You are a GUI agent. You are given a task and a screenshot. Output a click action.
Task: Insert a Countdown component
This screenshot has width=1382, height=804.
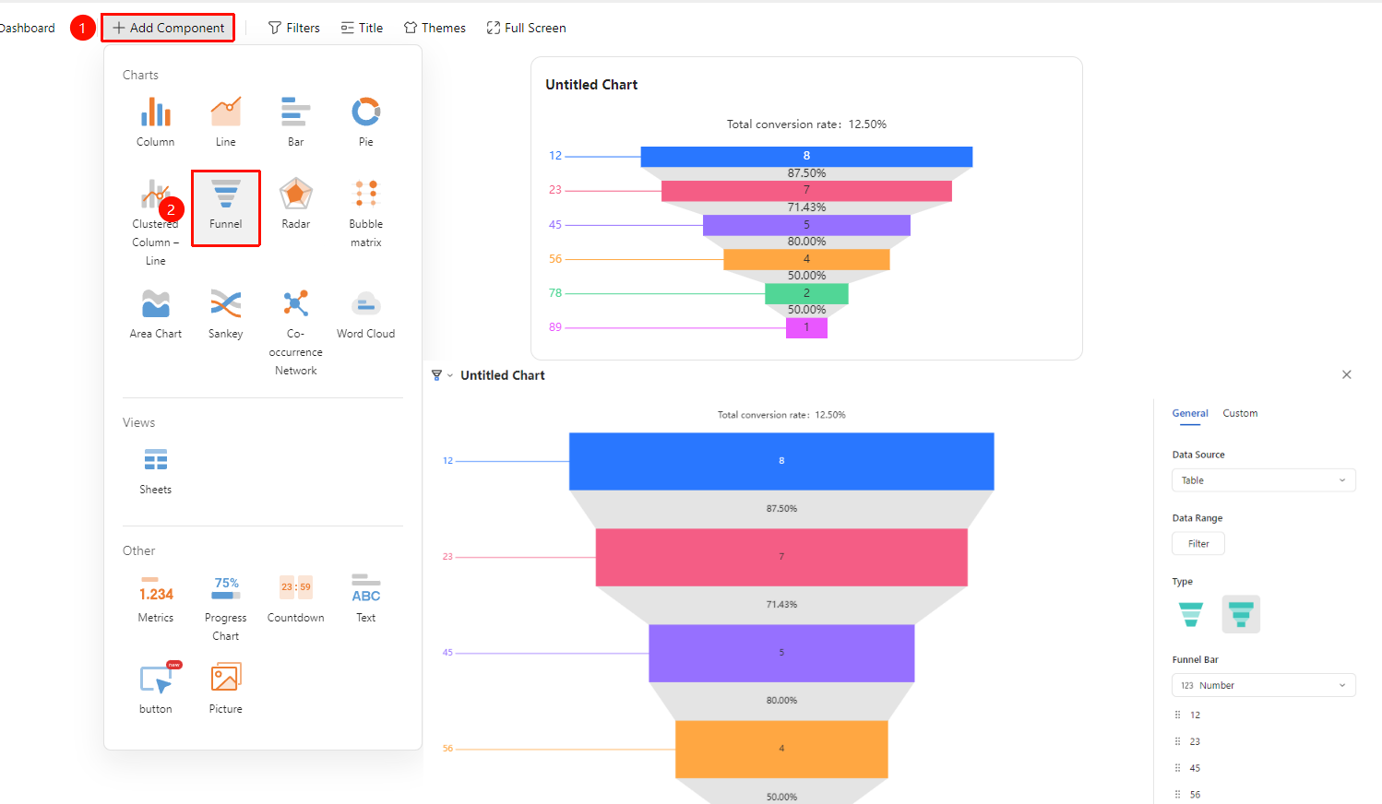click(296, 597)
